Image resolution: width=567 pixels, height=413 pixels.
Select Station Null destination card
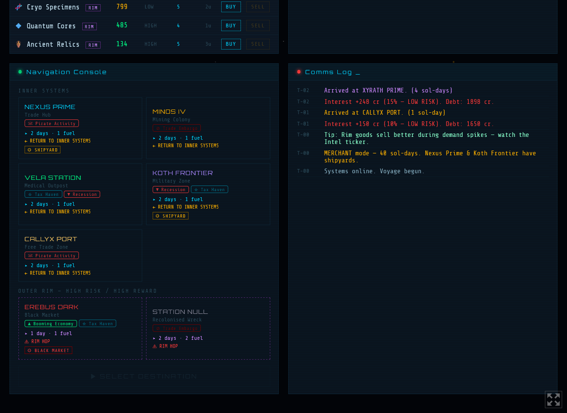(x=208, y=329)
